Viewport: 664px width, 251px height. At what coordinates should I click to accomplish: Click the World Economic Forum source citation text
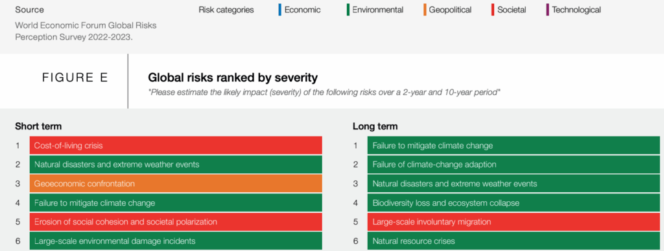pos(86,31)
